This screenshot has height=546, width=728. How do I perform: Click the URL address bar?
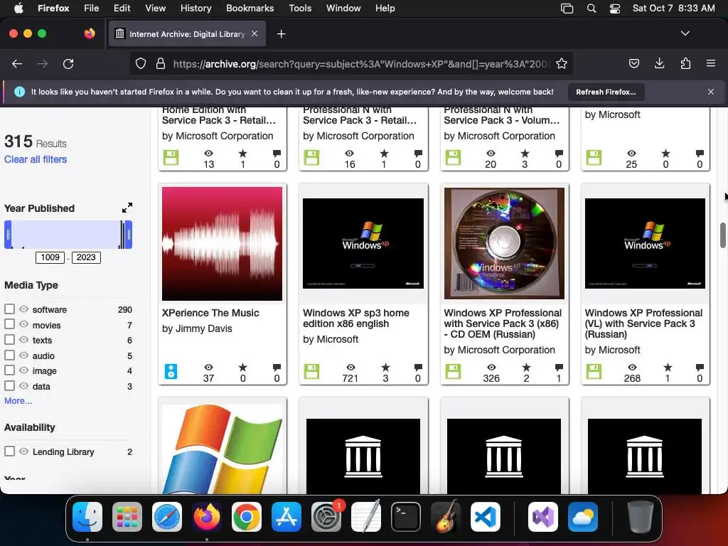coord(360,63)
